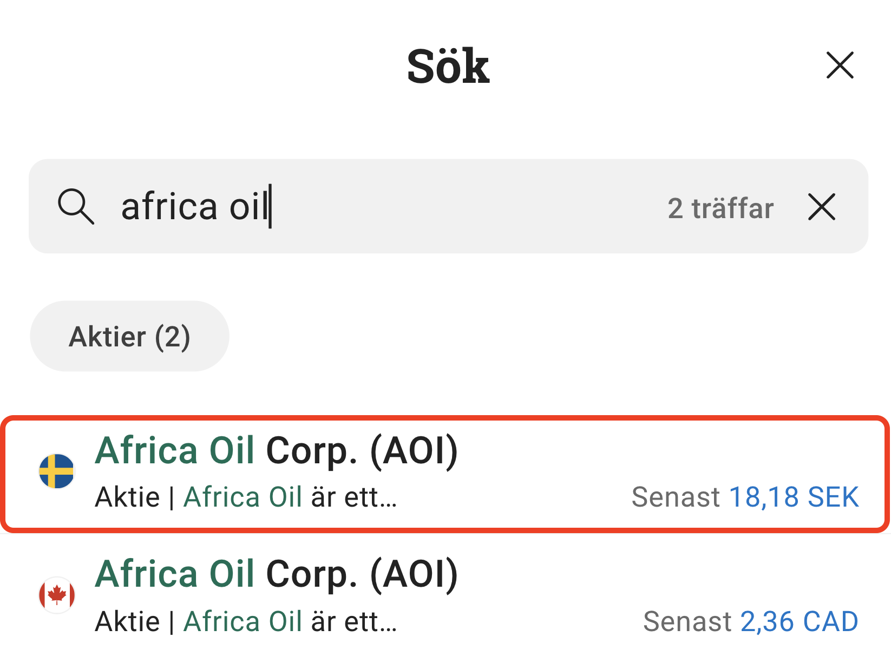Click the blue 18,18 SEK price
Image resolution: width=891 pixels, height=656 pixels.
click(794, 497)
